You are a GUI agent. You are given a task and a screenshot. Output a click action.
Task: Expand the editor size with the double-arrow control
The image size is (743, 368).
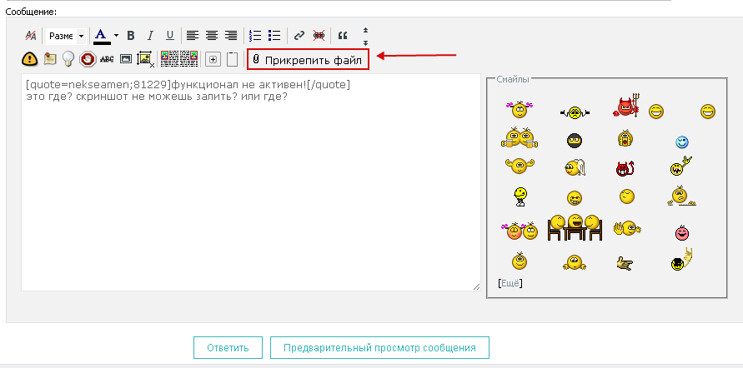tap(364, 36)
